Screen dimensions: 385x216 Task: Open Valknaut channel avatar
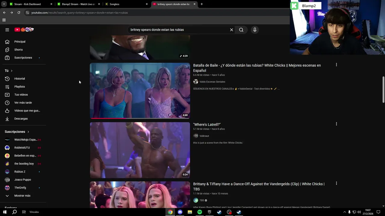[x=196, y=136]
